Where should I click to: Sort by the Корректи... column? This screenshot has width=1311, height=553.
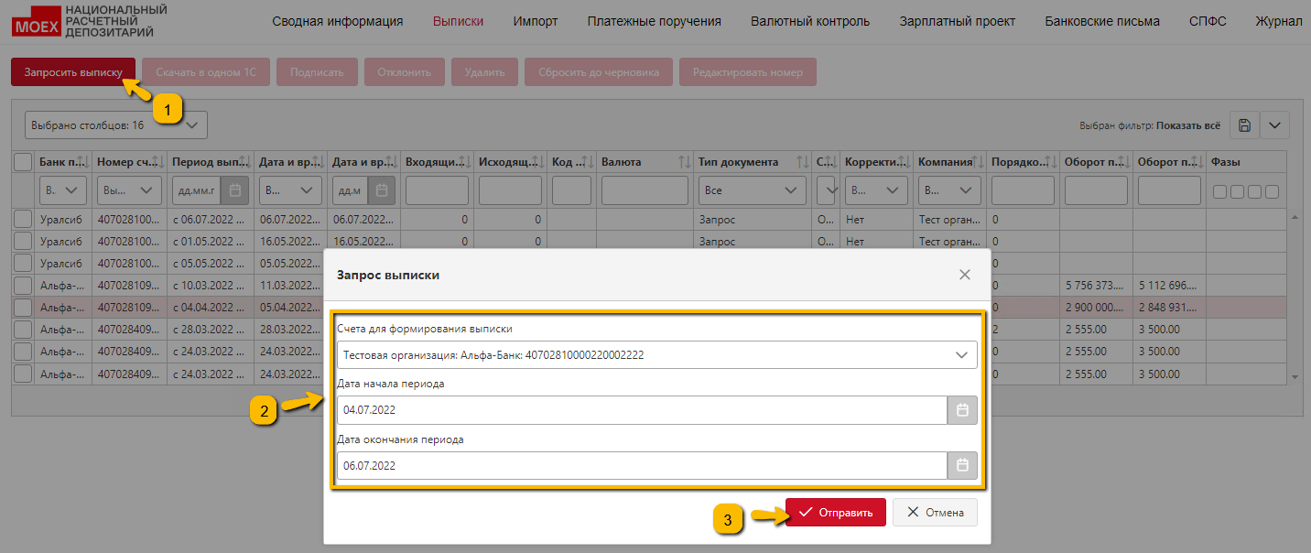click(905, 162)
